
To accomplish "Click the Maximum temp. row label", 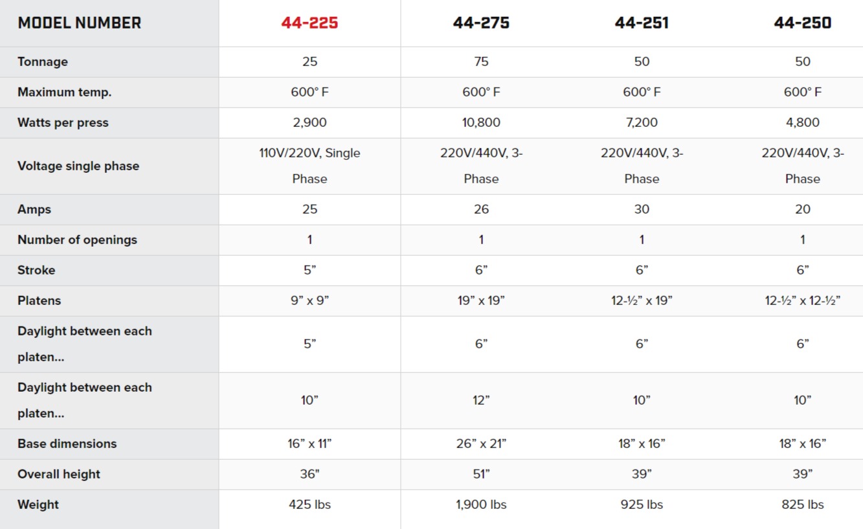I will coord(65,93).
